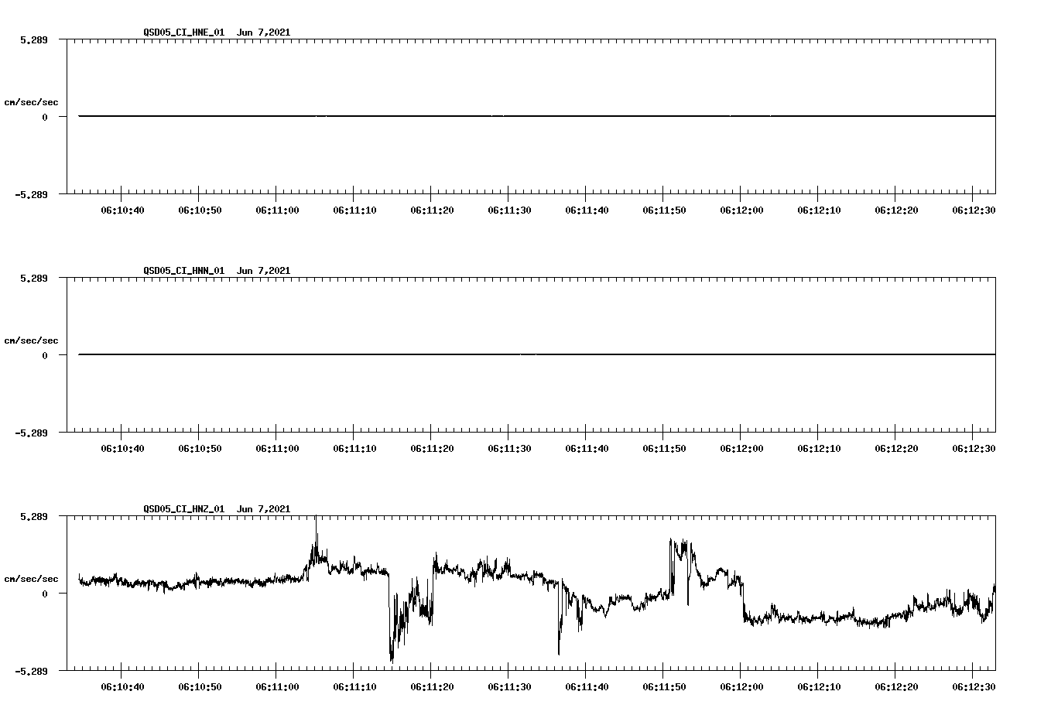Select 06:11:30 tick label below HNN plot
1051x715 pixels.
[509, 449]
